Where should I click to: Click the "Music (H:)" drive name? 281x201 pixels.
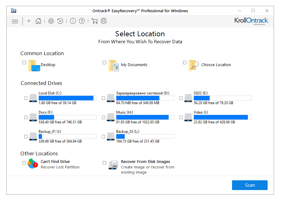point(125,112)
